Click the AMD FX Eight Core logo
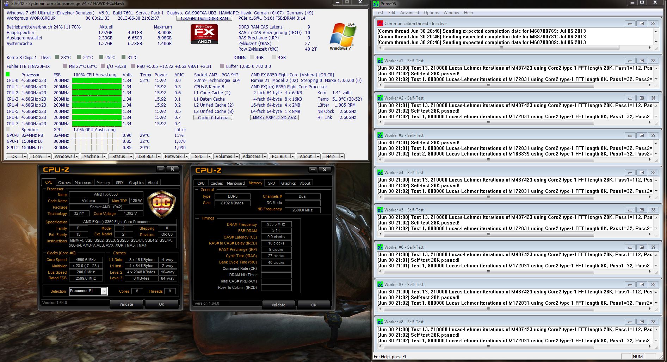This screenshot has height=362, width=667. pos(204,34)
